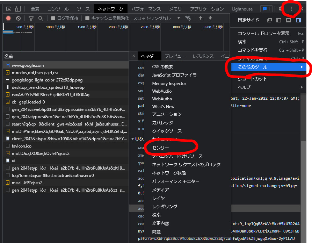Click the script icon beside cb=gapi.loaded_0

point(8,102)
